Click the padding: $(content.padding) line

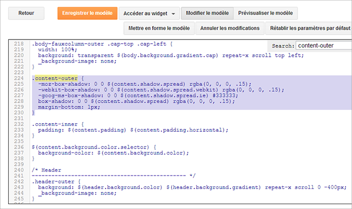133,130
